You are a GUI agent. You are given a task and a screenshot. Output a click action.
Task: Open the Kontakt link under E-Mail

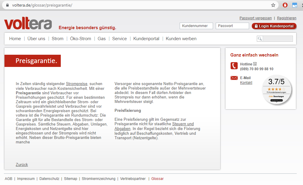[x=246, y=83]
